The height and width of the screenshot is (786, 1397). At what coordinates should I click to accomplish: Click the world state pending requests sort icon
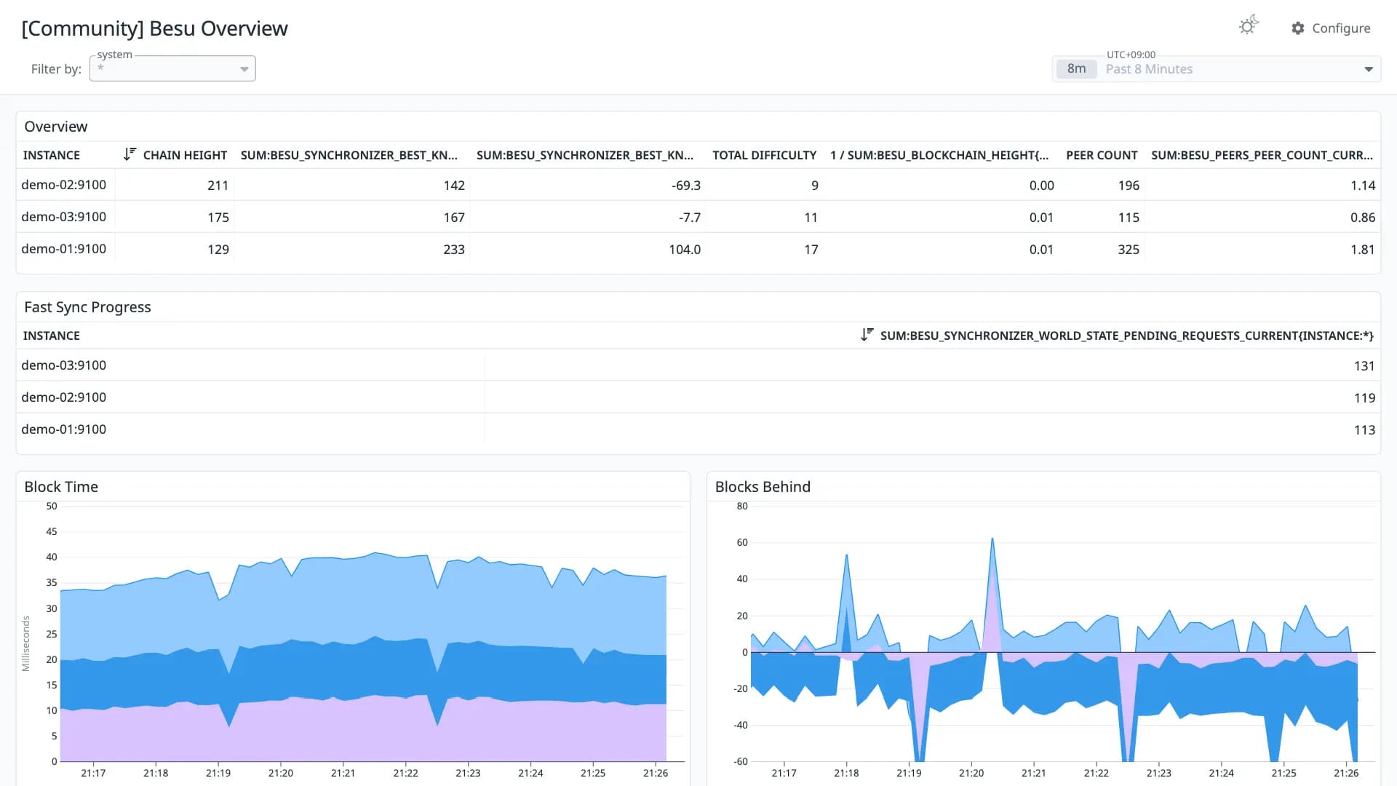point(867,335)
